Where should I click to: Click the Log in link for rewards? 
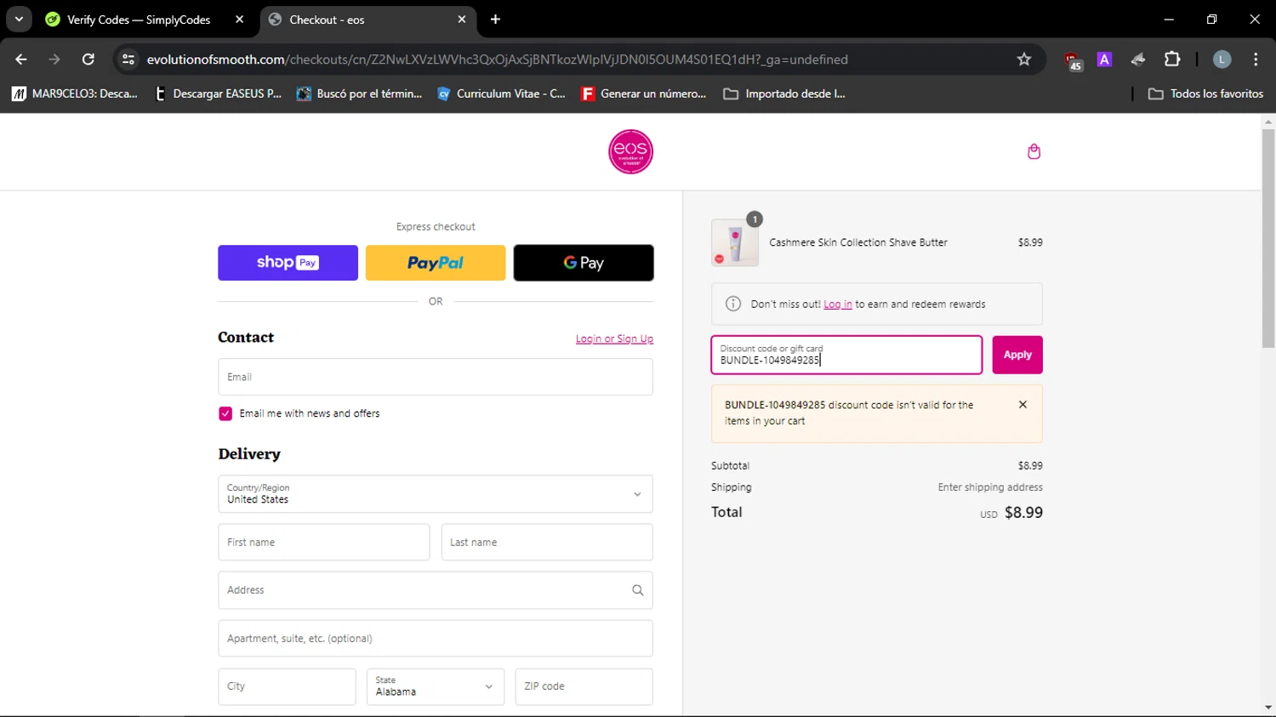coord(838,304)
